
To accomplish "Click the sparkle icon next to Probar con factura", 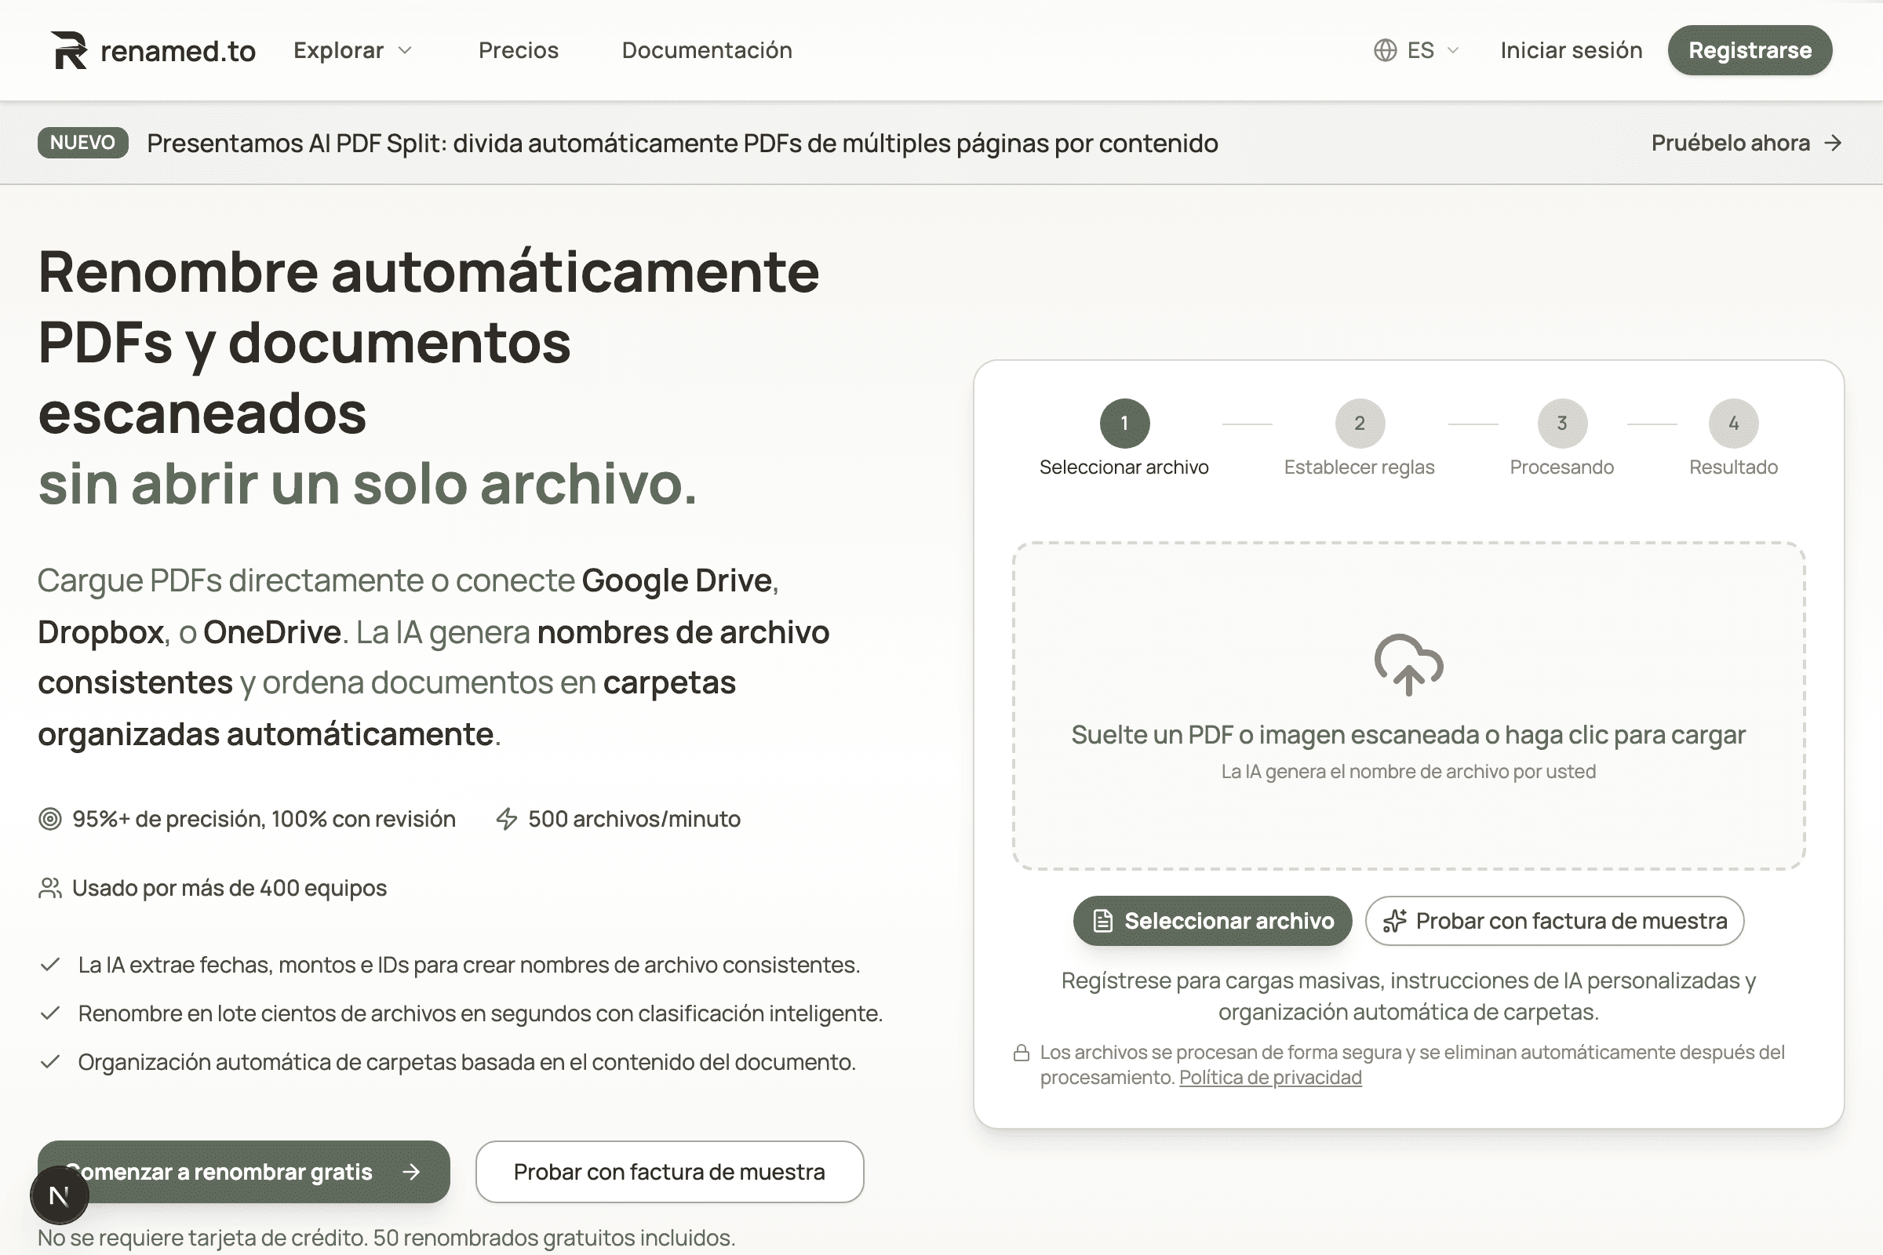I will pyautogui.click(x=1397, y=920).
